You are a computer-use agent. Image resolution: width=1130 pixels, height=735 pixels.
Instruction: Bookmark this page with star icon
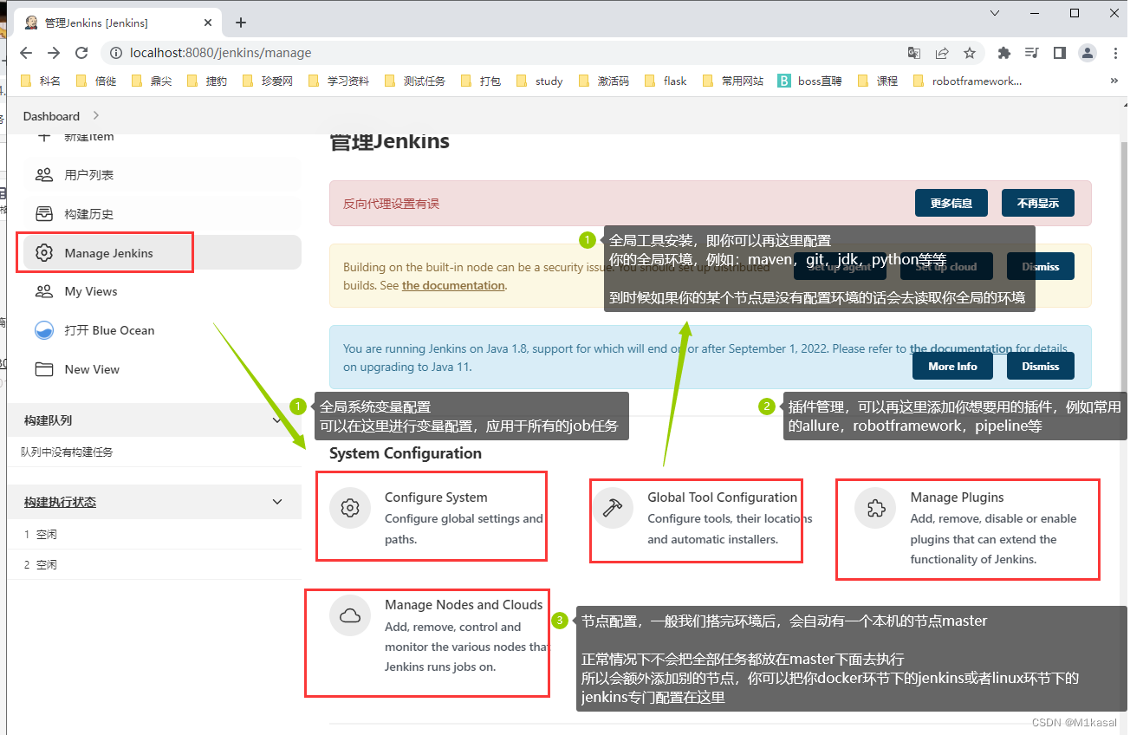click(x=970, y=53)
